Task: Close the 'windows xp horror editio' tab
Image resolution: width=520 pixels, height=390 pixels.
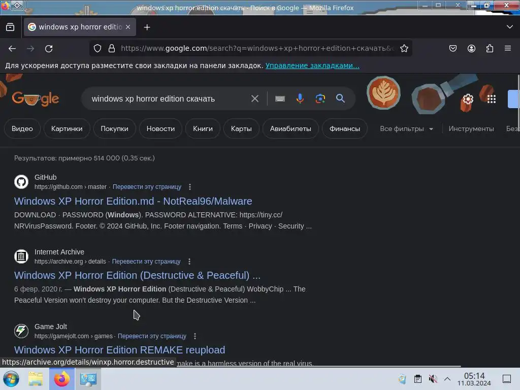Action: [128, 27]
